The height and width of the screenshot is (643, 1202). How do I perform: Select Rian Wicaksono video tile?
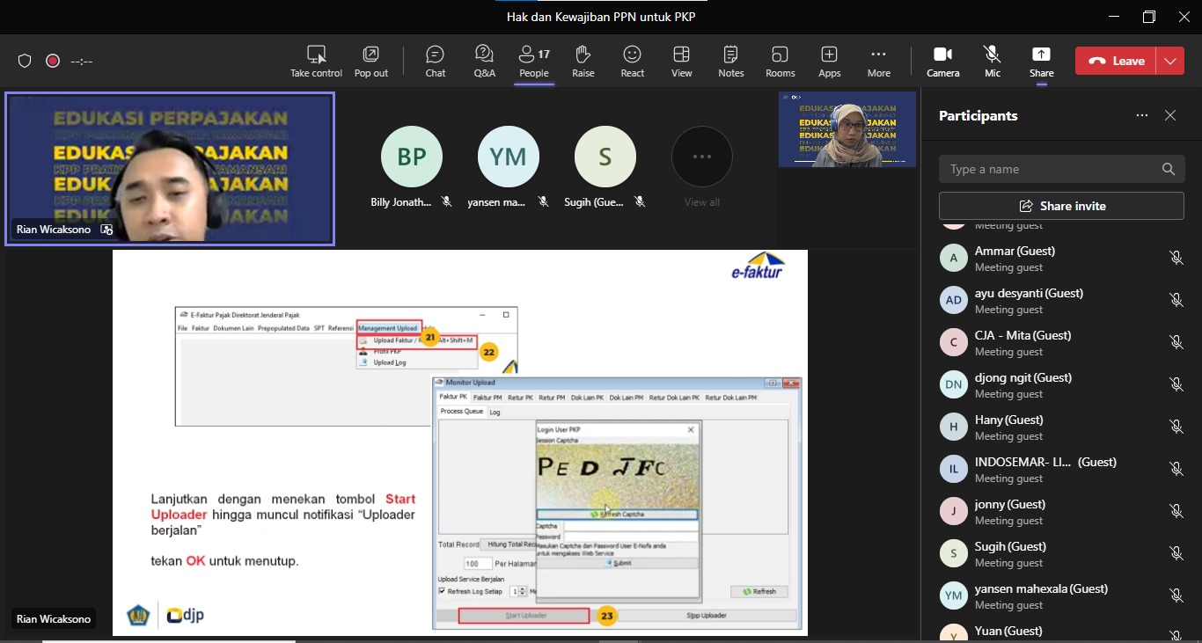coord(170,169)
